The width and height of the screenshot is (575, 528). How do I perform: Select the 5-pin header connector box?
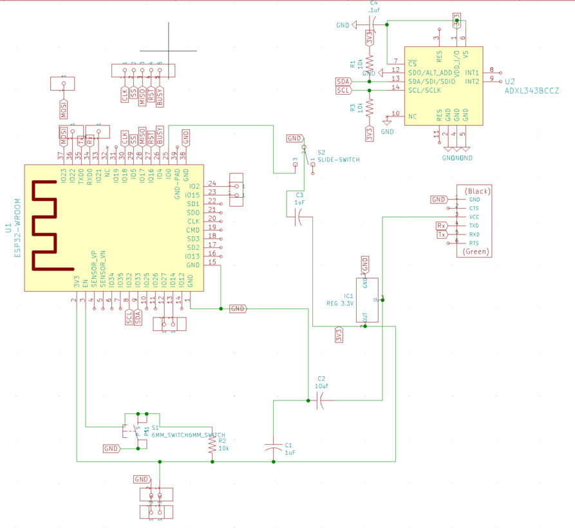point(143,70)
